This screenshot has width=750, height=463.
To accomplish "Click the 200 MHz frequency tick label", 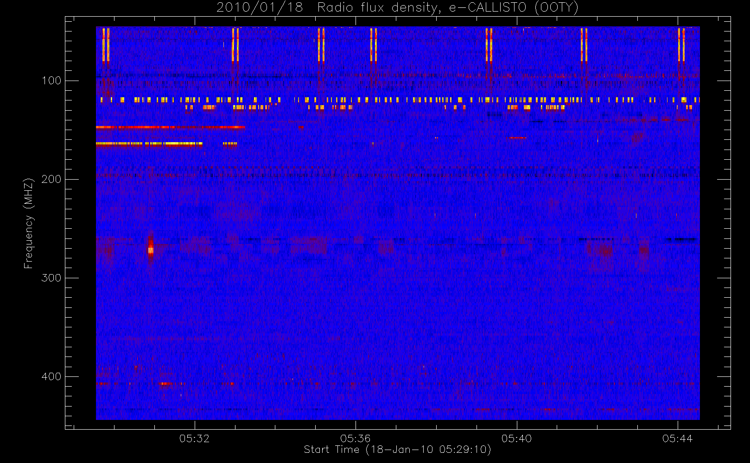I will [51, 180].
